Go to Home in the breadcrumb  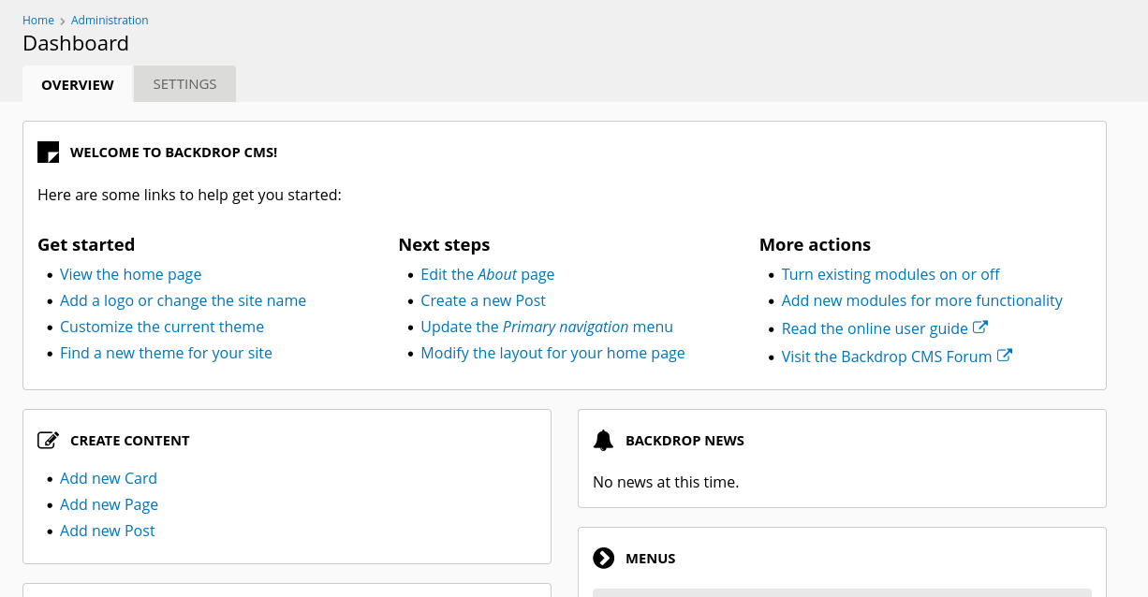click(38, 20)
